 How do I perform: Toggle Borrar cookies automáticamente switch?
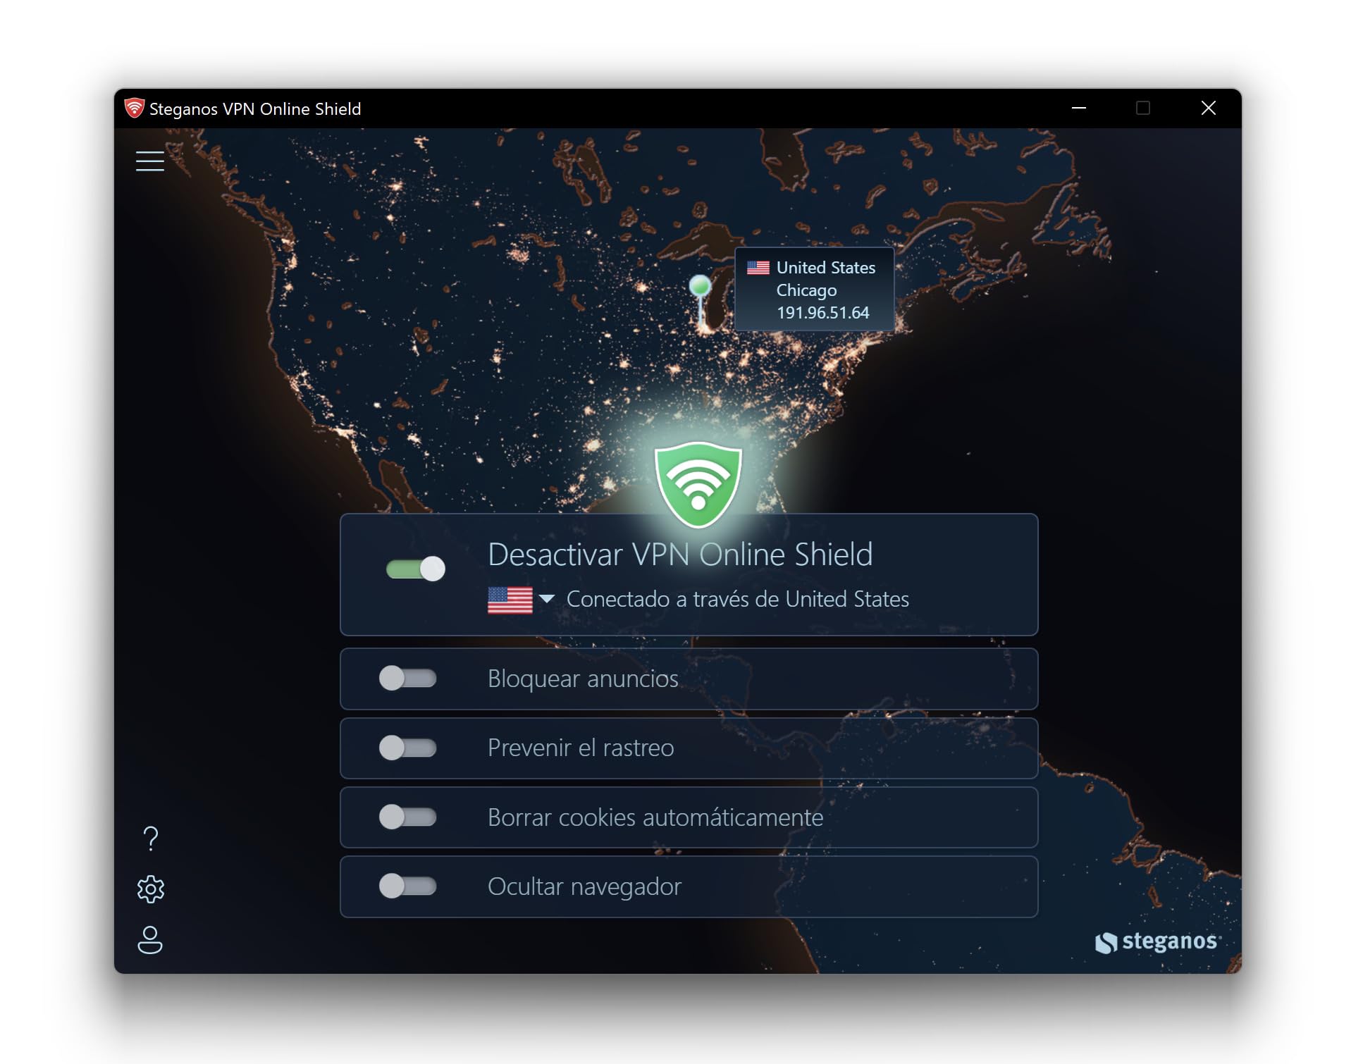tap(407, 817)
